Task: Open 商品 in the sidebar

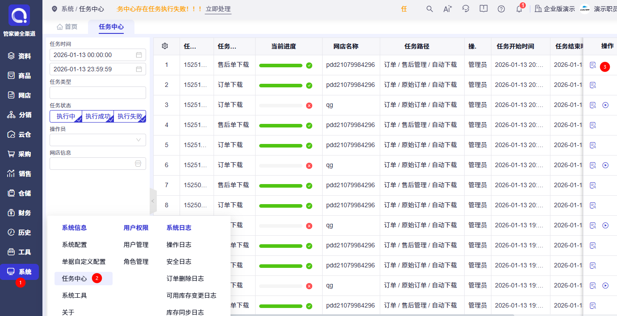Action: point(20,76)
